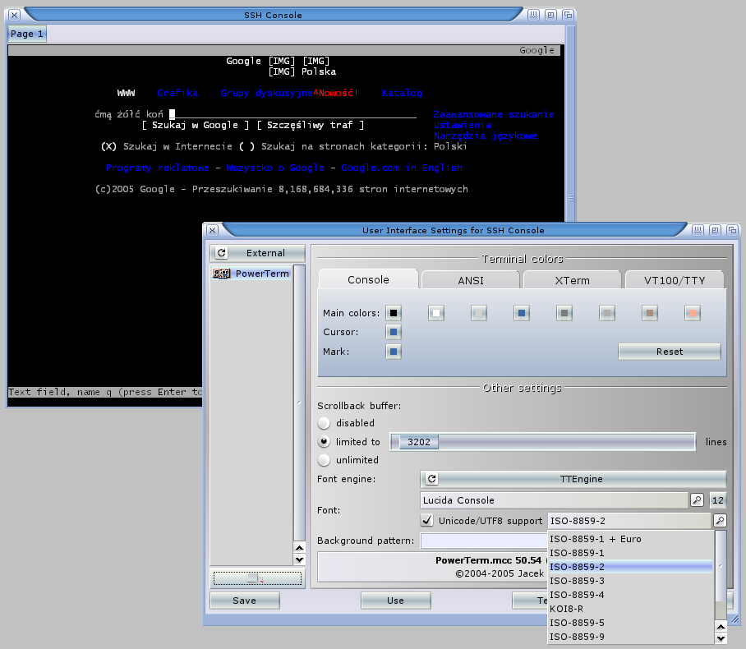Open the charset picker beside ISO-8859-2
746x649 pixels.
click(720, 520)
